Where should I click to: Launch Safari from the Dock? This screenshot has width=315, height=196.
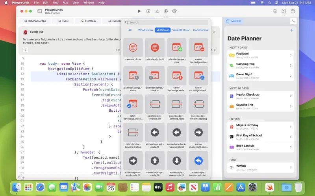tap(40, 187)
